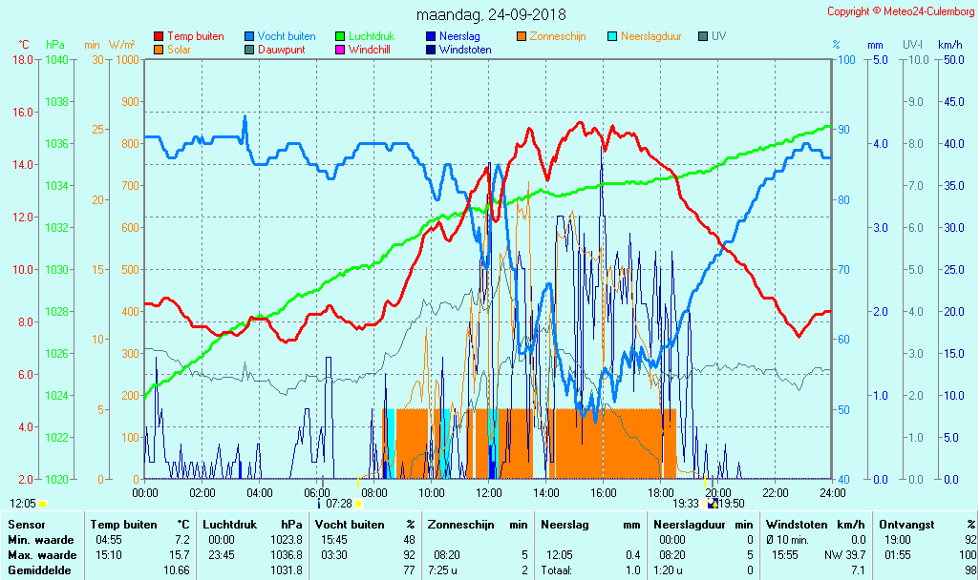Click the Windstoten column header in table
The width and height of the screenshot is (980, 580).
[799, 525]
